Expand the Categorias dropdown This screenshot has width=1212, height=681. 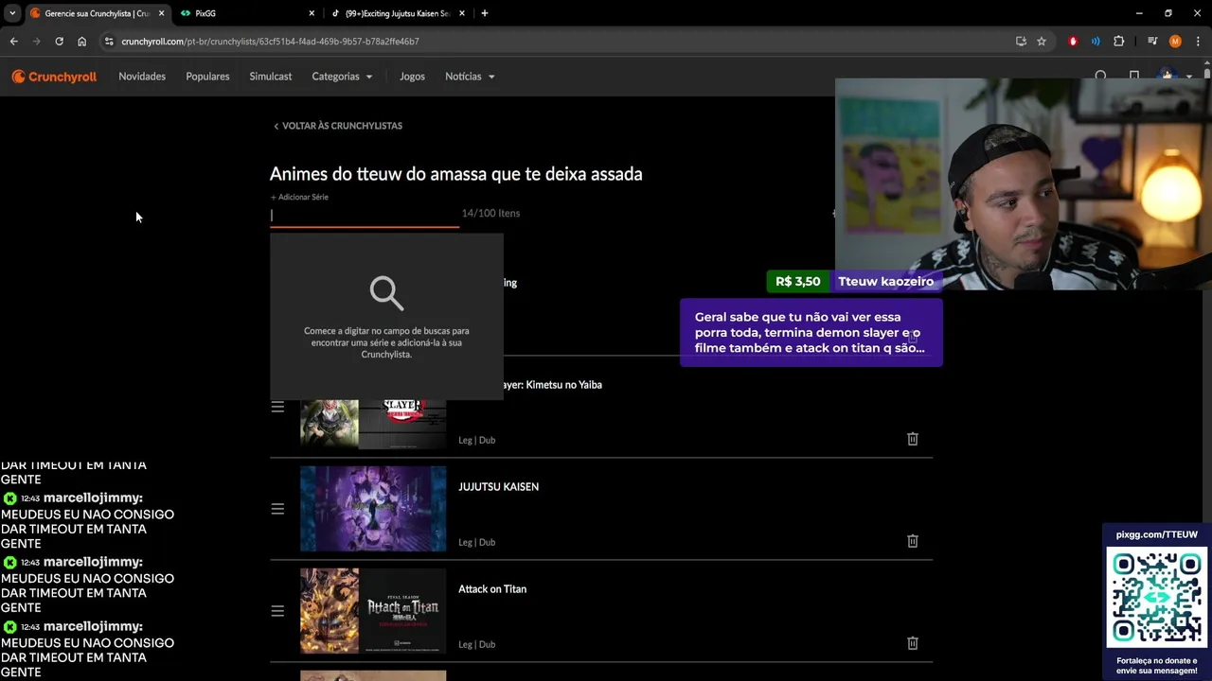(342, 77)
